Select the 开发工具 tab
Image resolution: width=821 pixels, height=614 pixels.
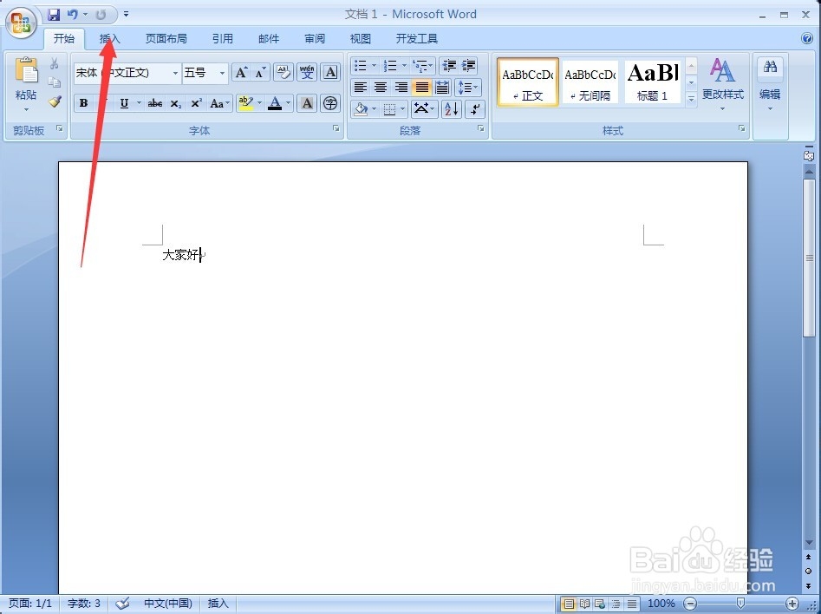(417, 39)
